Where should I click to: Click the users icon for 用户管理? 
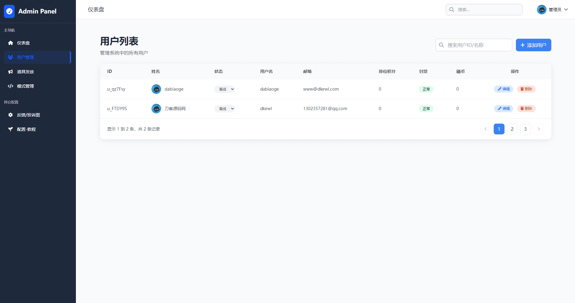coord(10,57)
